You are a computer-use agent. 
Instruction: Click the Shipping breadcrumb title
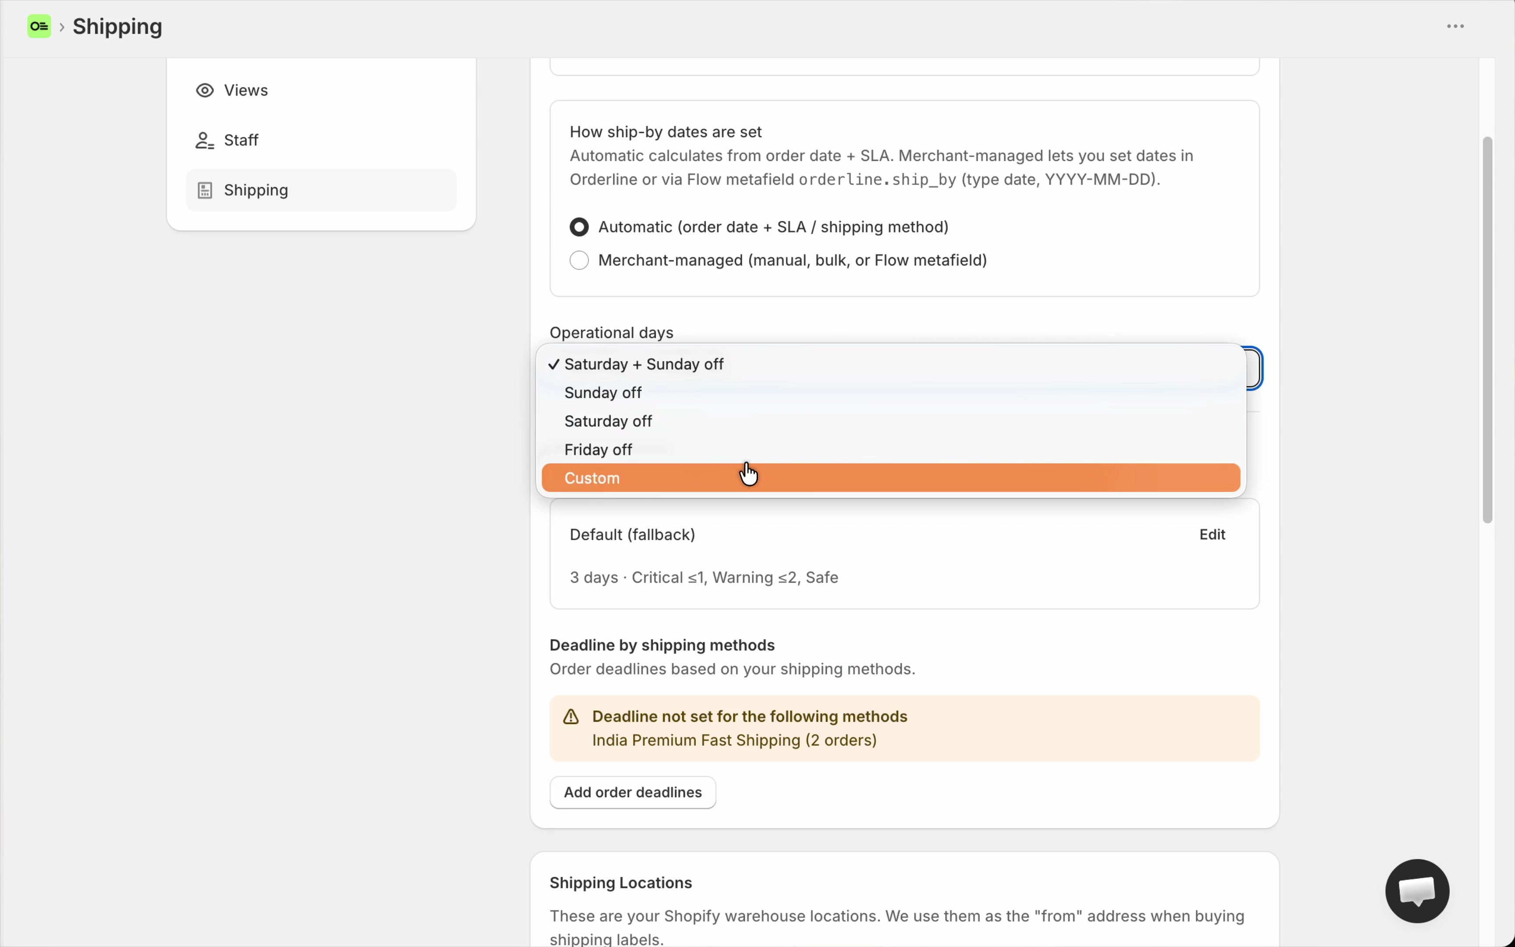(x=117, y=26)
